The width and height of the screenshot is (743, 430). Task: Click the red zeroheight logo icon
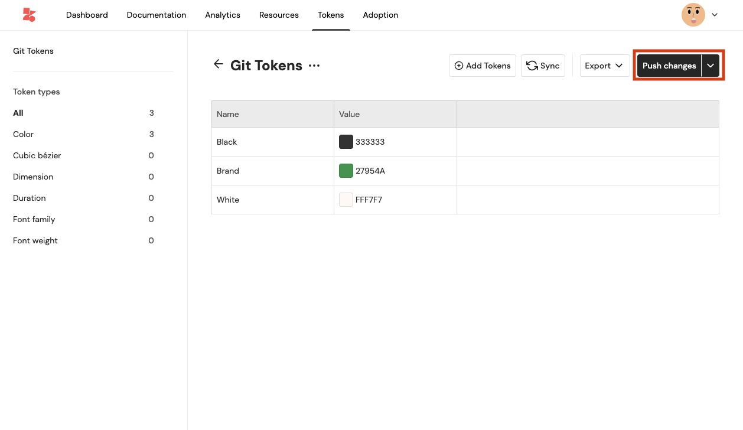[x=29, y=15]
